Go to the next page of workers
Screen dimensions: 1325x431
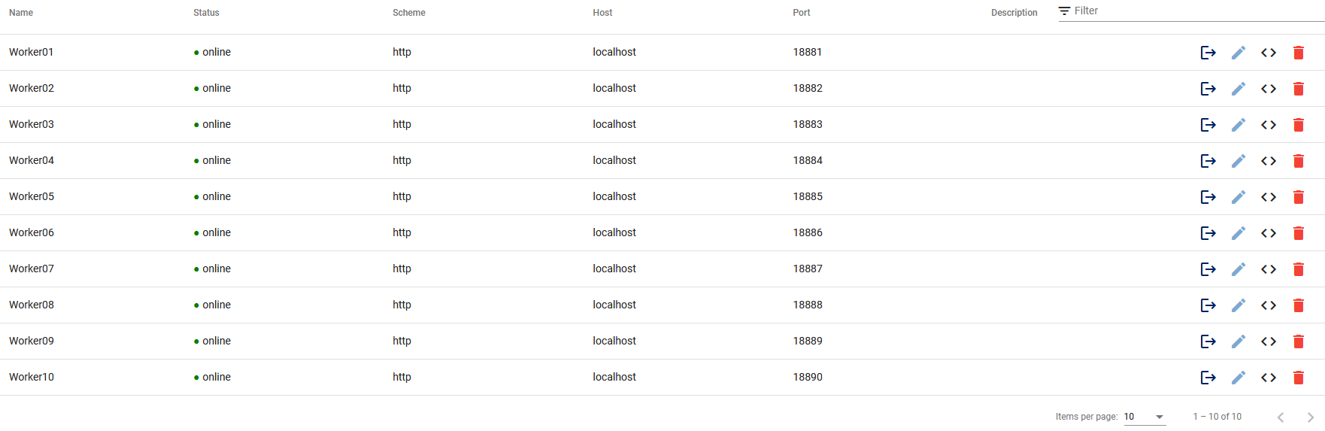(1310, 417)
